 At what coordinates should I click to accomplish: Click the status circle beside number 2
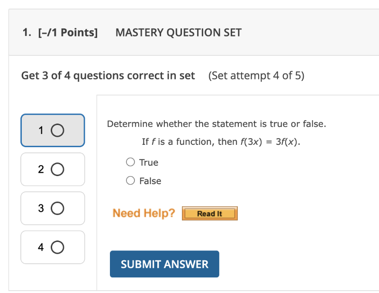pos(57,169)
